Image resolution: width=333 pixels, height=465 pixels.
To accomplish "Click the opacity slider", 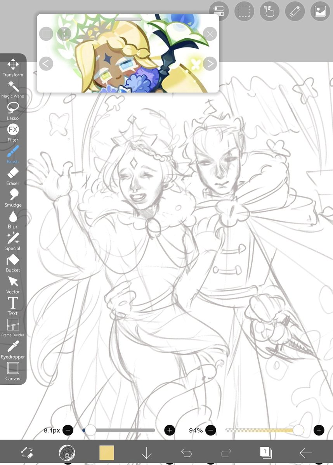I will point(265,430).
